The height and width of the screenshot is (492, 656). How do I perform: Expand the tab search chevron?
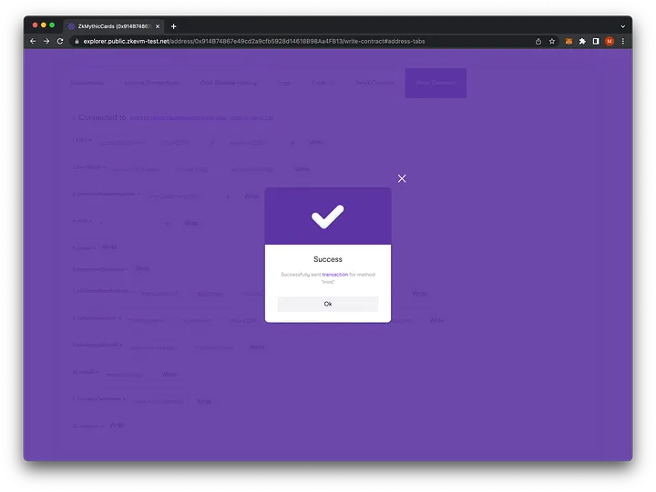622,26
